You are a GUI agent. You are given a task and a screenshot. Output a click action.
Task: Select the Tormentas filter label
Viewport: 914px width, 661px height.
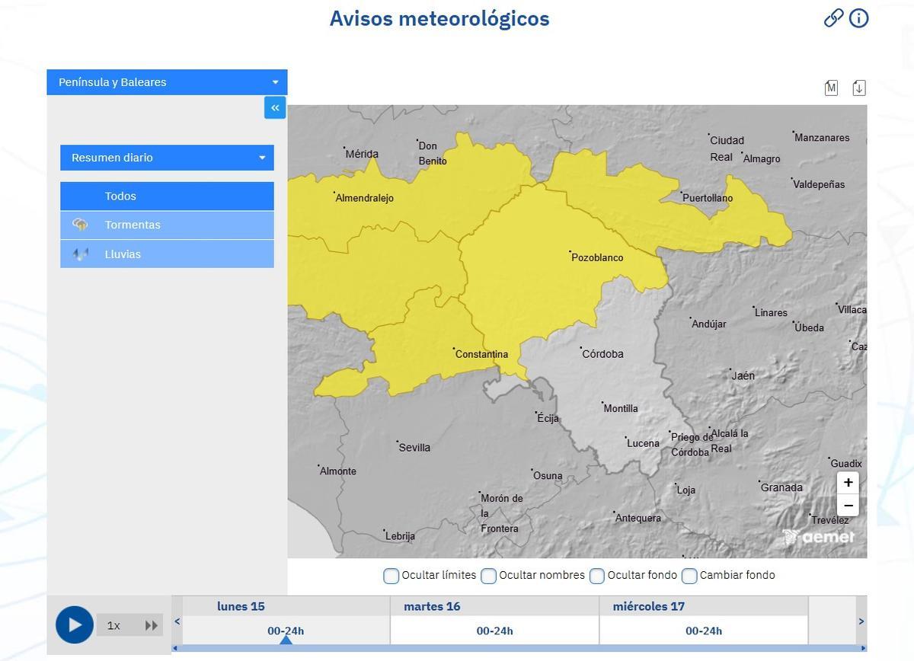pyautogui.click(x=133, y=225)
